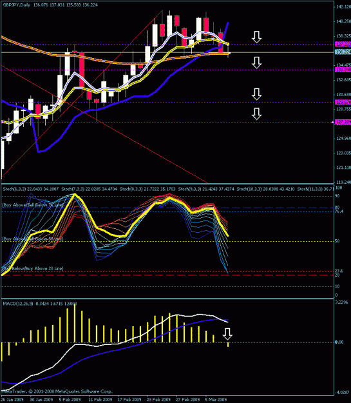Click the -4.0207 MACD axis label
Viewport: 351px width, 403px height.
click(341, 393)
